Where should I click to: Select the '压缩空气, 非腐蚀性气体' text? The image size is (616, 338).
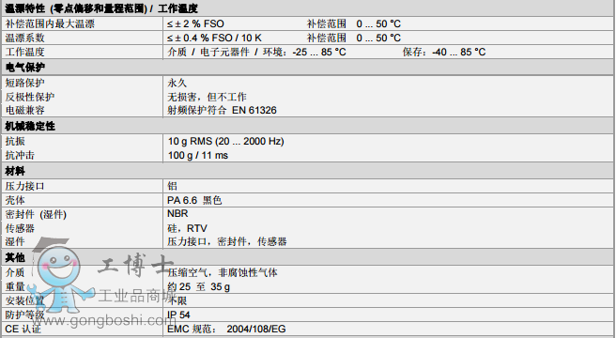(223, 272)
